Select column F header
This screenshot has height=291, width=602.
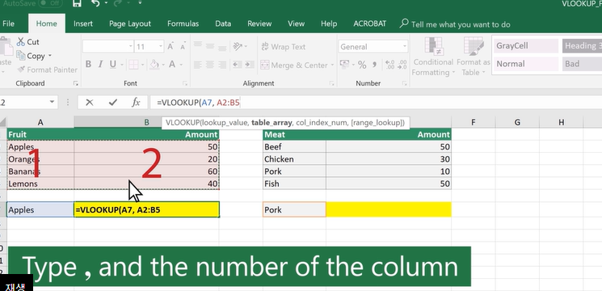point(473,123)
